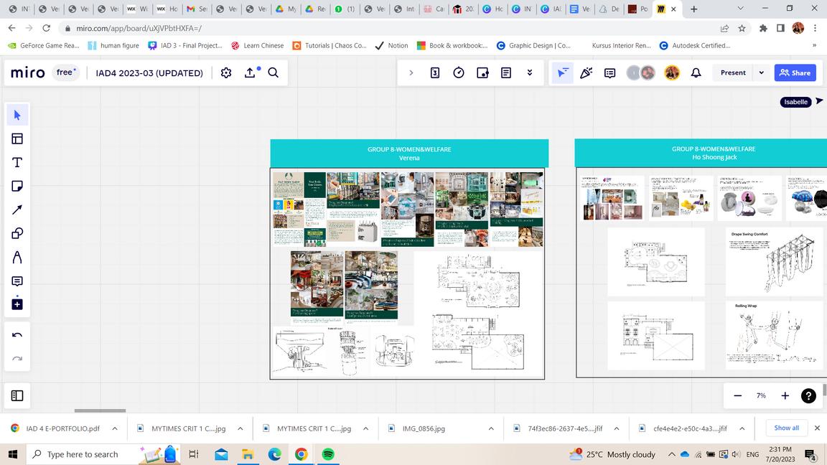Image resolution: width=827 pixels, height=465 pixels.
Task: Open board search magnifier
Action: 274,72
